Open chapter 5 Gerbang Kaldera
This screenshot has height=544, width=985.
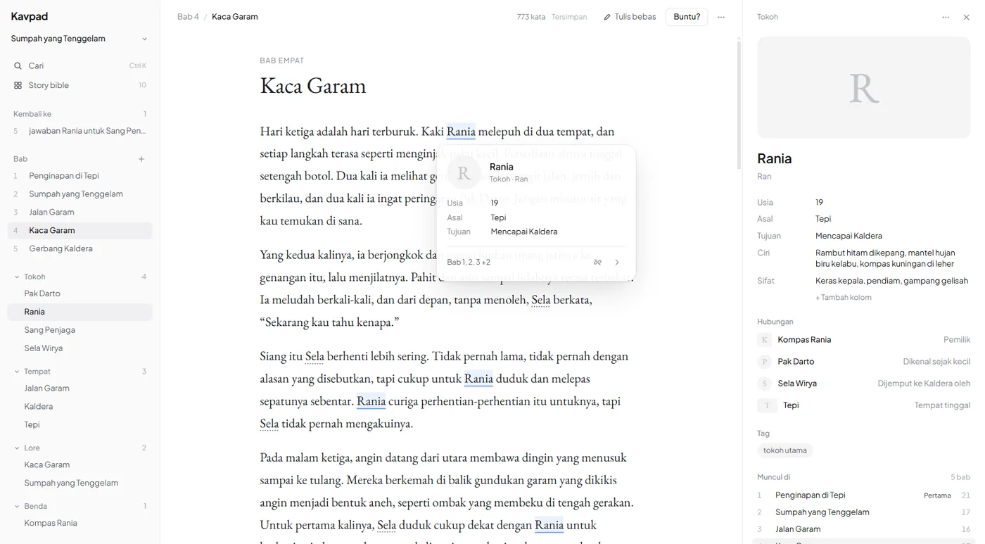click(x=80, y=248)
